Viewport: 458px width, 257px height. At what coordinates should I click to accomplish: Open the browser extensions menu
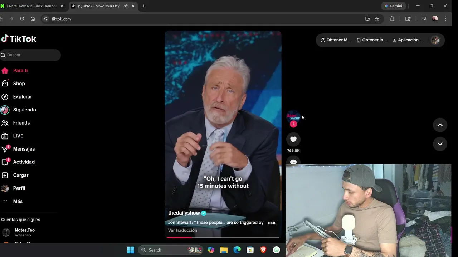pyautogui.click(x=392, y=19)
